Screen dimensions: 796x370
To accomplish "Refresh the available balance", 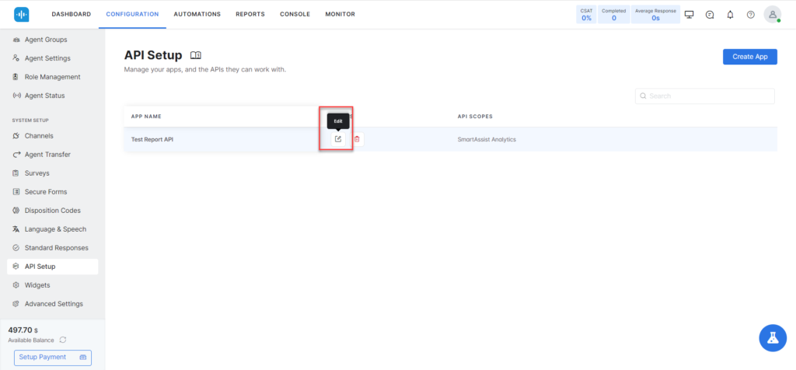I will 63,340.
